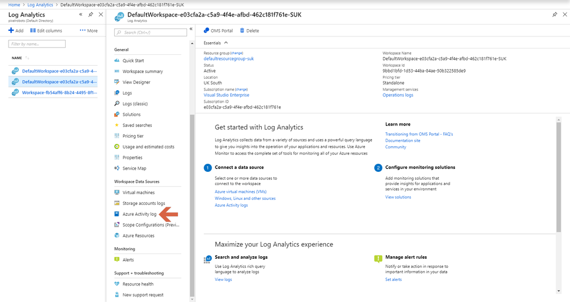Open Azure virtual machines (VMs) link
Image resolution: width=570 pixels, height=302 pixels.
241,191
